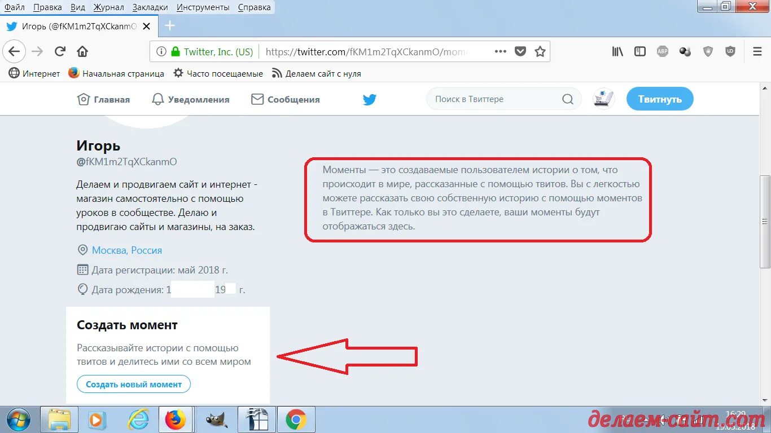Open the Firefox home page icon
The width and height of the screenshot is (771, 433).
[x=82, y=52]
